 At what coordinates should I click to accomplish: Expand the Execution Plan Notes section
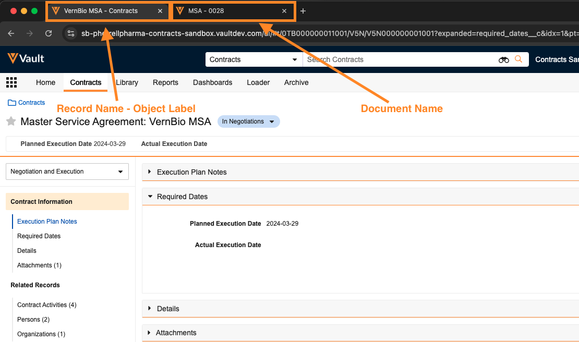pyautogui.click(x=149, y=172)
